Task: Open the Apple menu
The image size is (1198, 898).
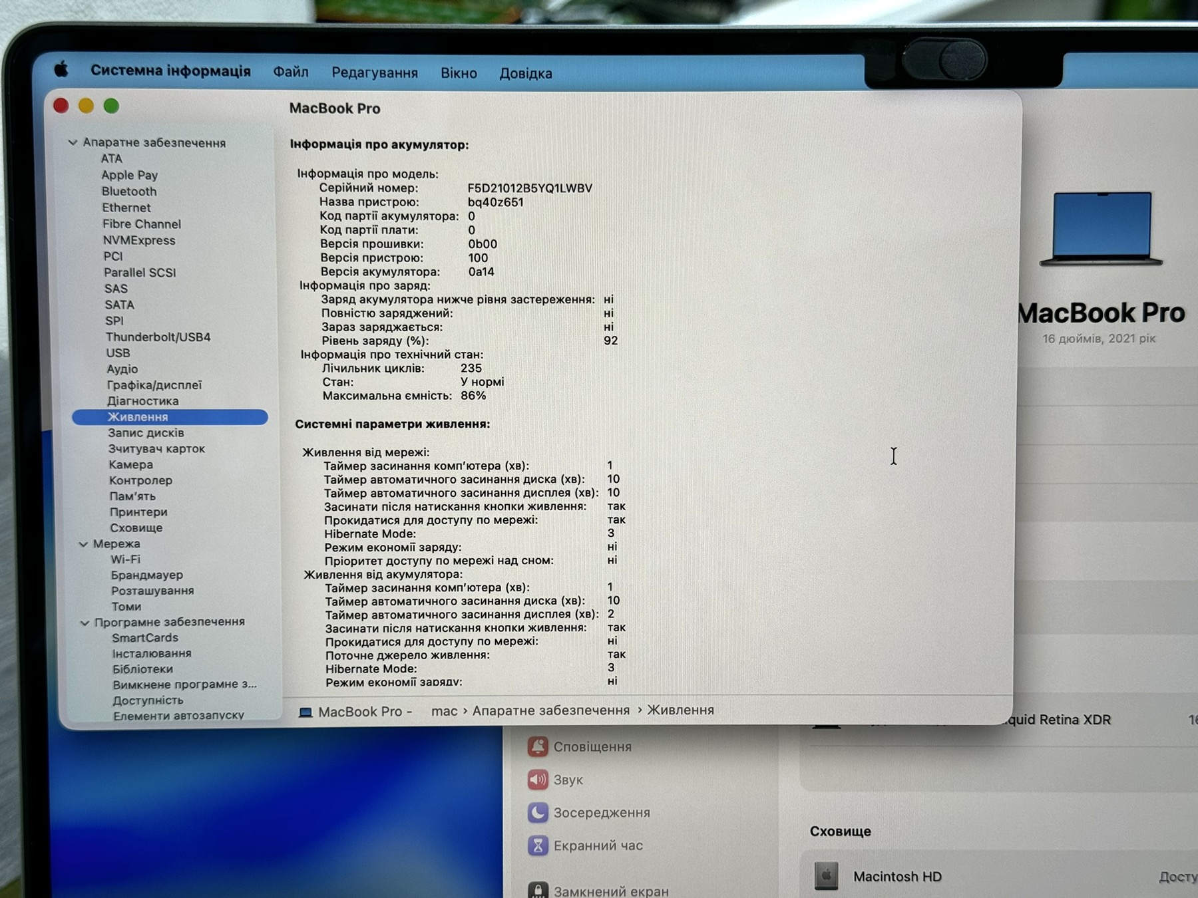Action: point(61,69)
